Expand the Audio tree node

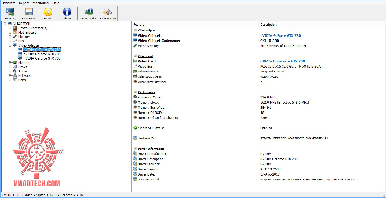coord(10,71)
